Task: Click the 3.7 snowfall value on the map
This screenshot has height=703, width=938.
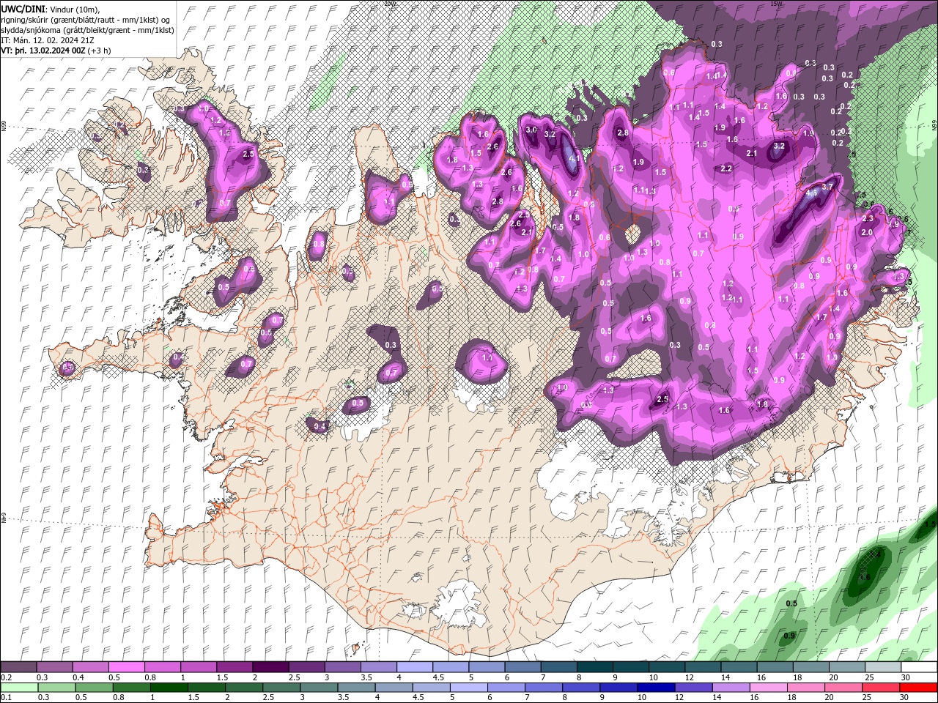Action: tap(827, 187)
